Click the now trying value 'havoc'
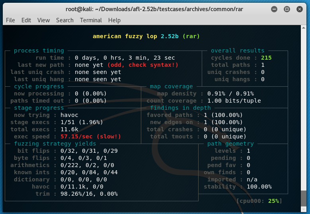Screen dimensions: 310x214 tap(69, 115)
